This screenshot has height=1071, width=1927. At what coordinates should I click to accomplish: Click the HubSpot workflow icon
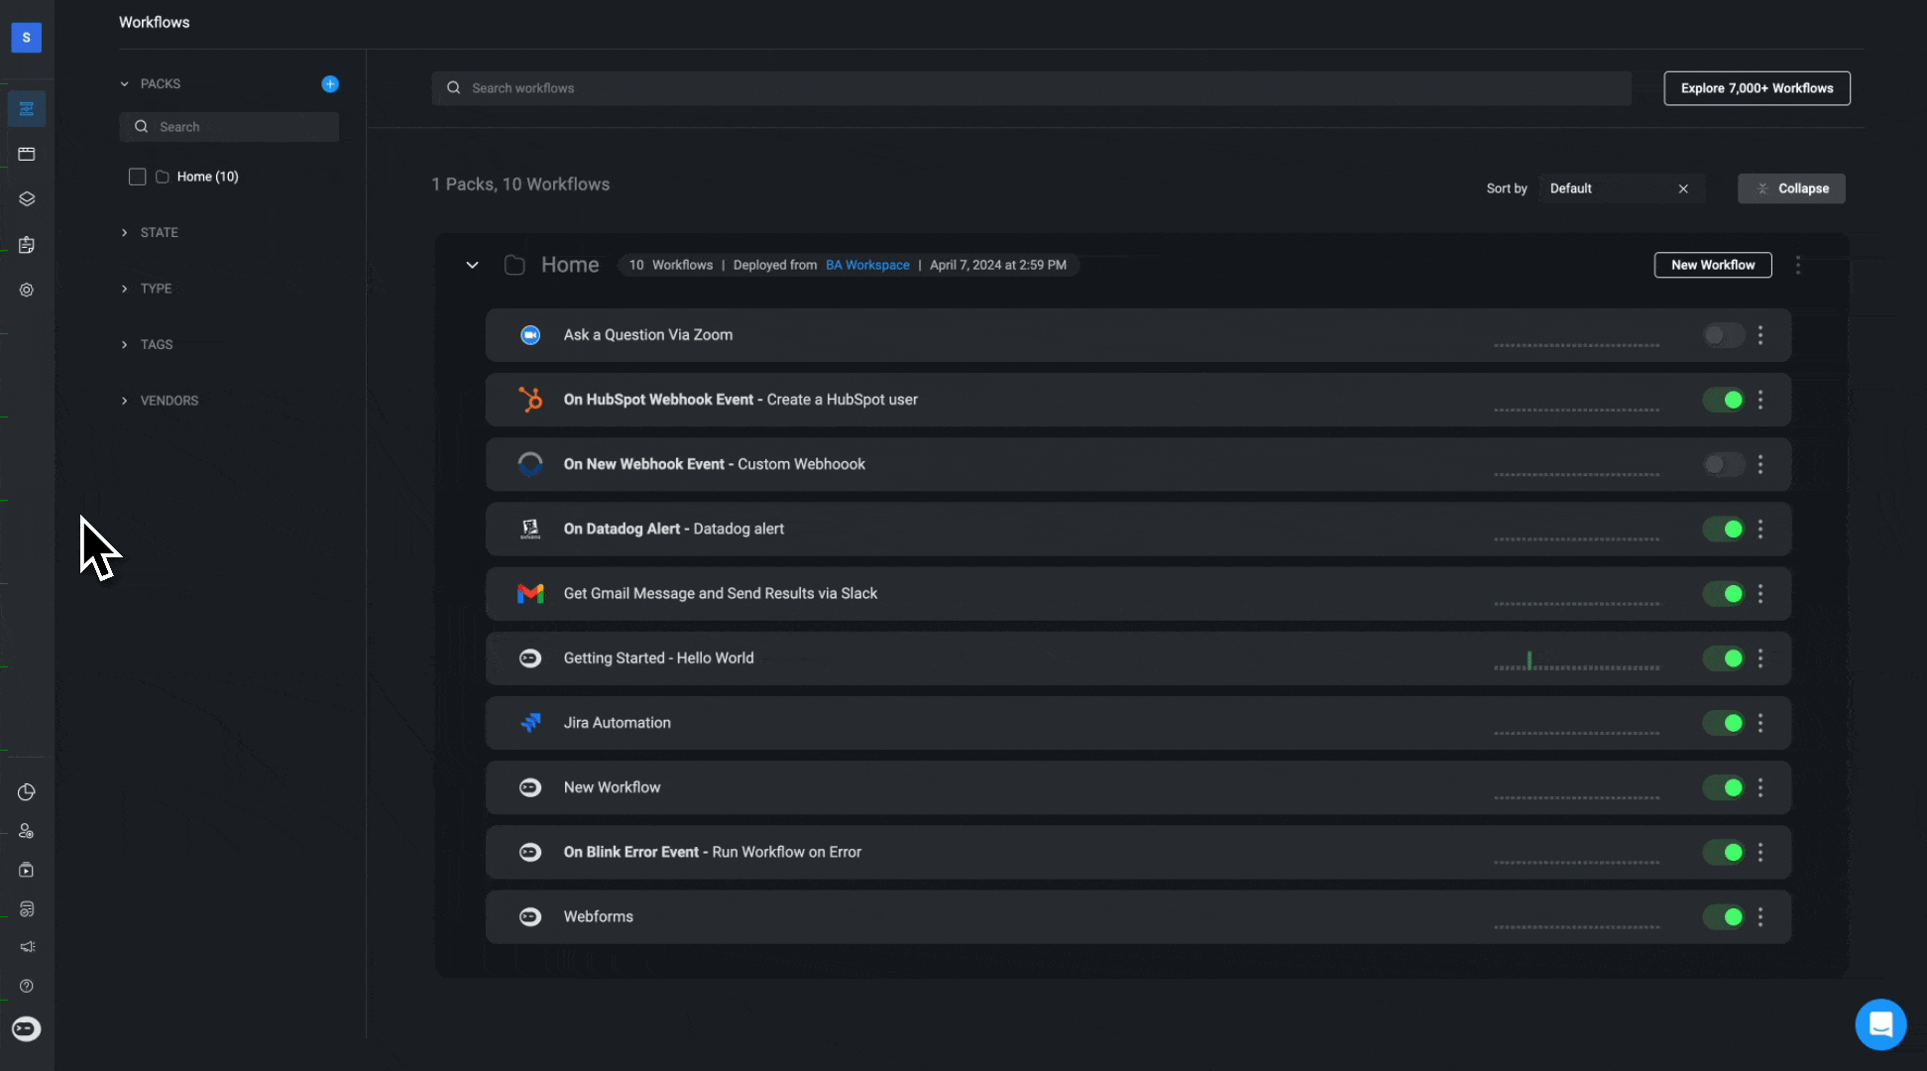(x=530, y=400)
